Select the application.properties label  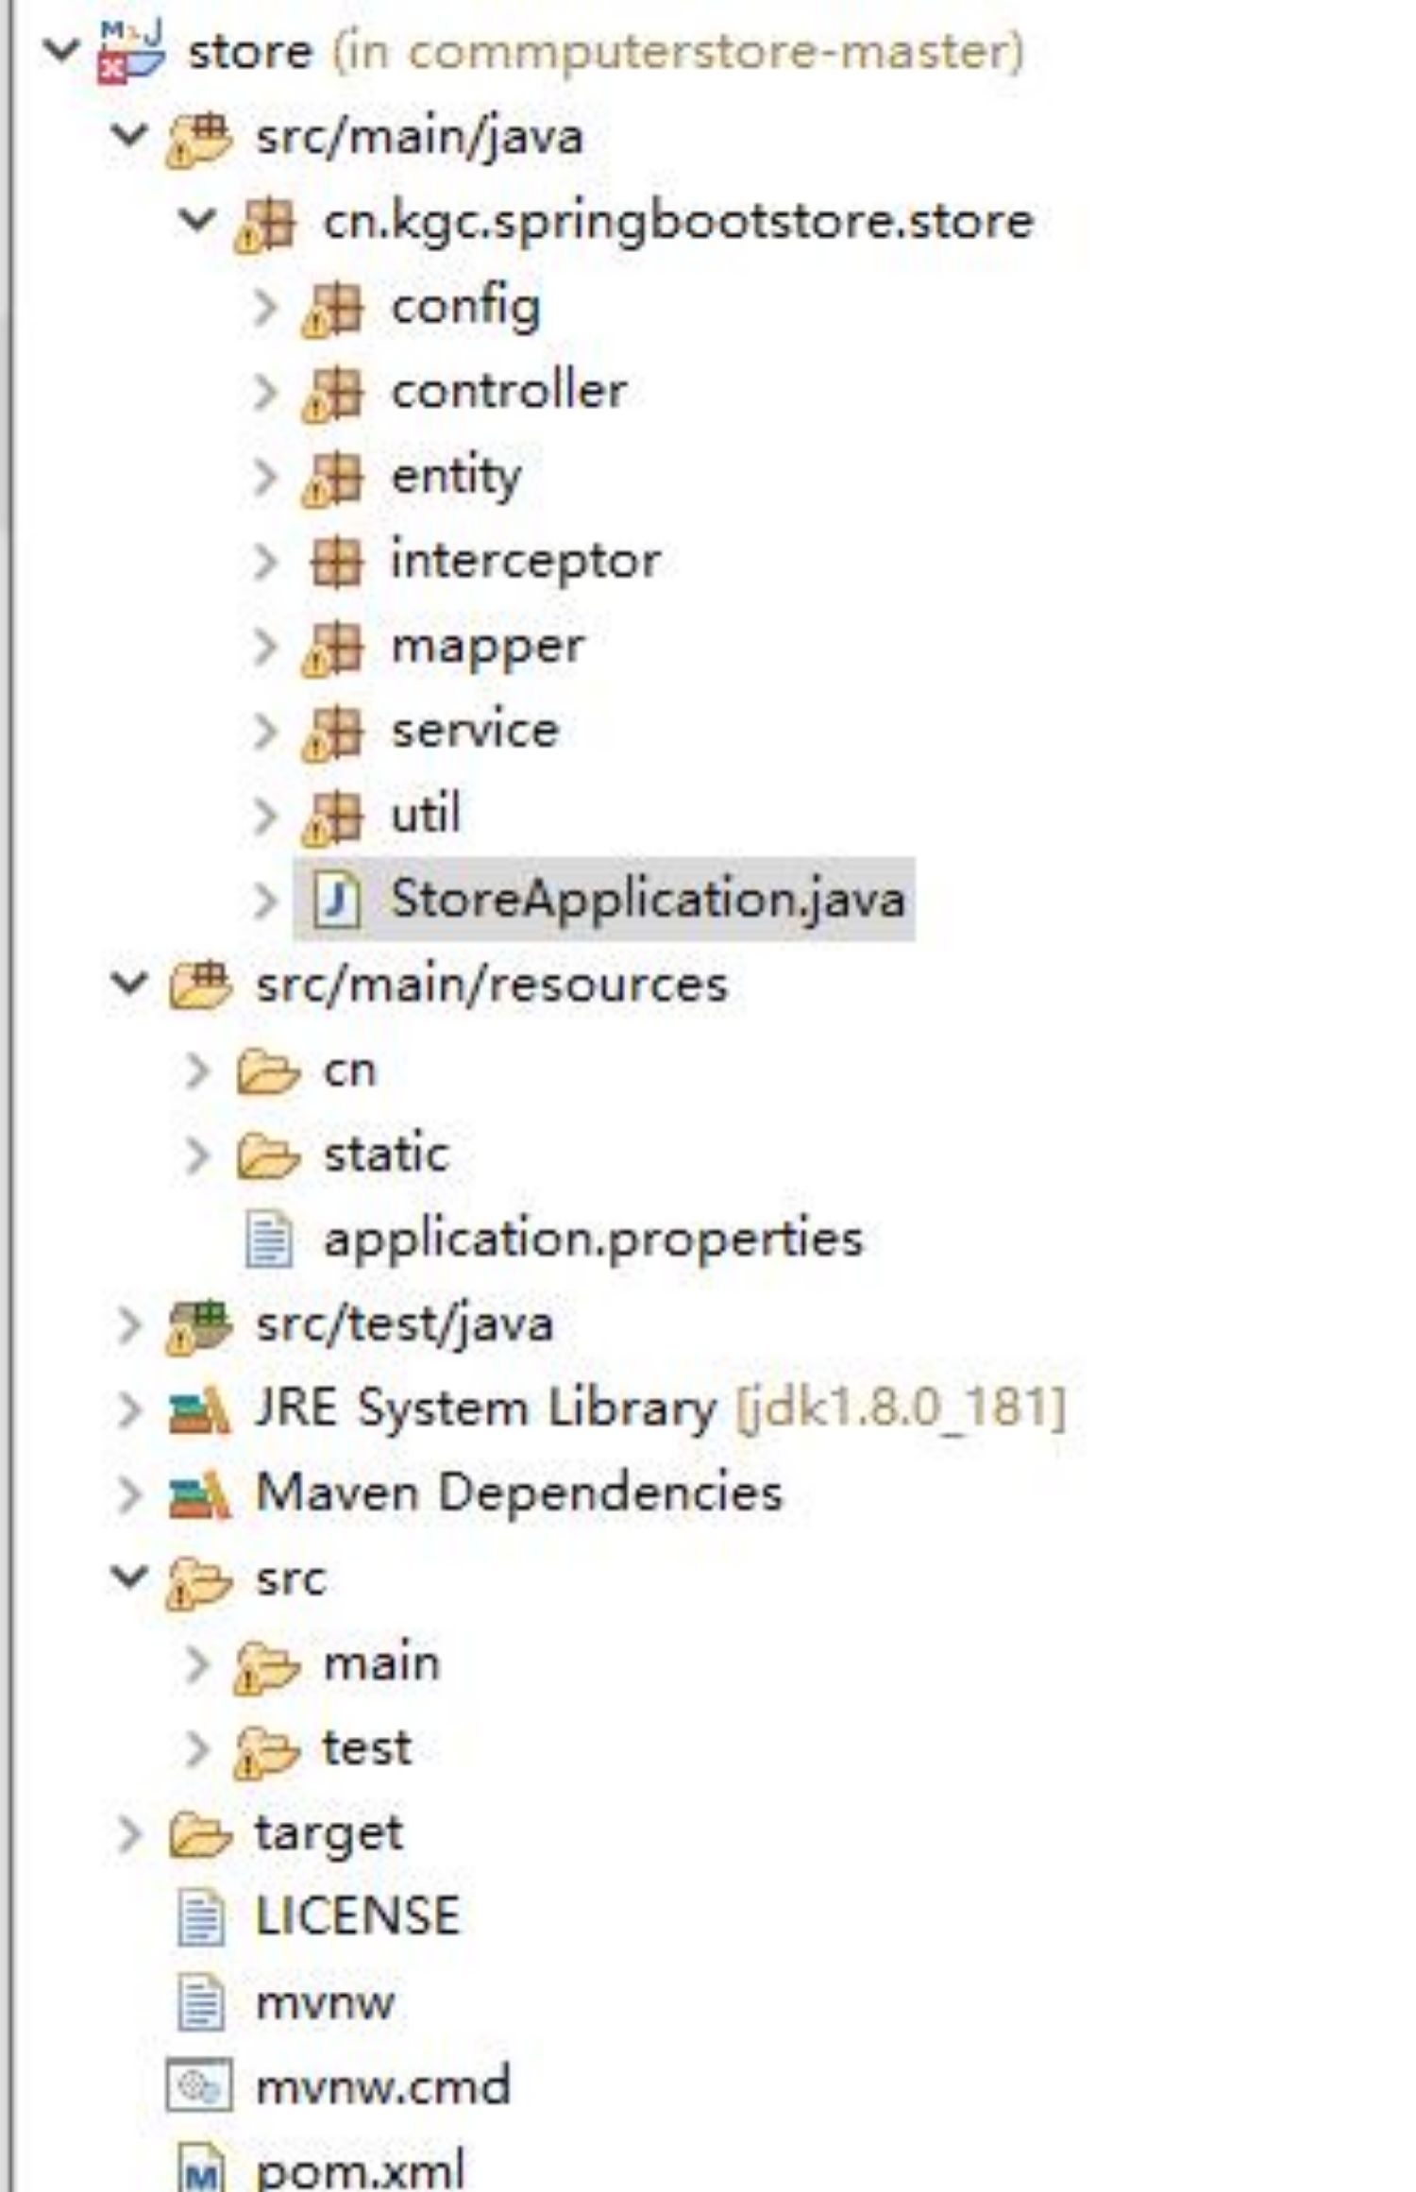coord(593,1239)
